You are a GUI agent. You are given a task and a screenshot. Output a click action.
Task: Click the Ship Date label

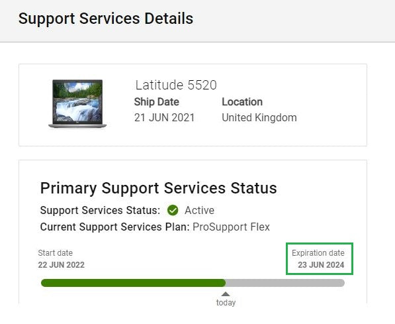(x=156, y=102)
